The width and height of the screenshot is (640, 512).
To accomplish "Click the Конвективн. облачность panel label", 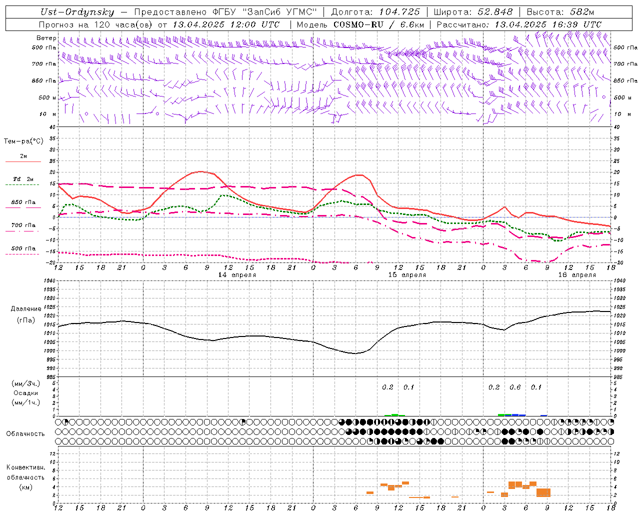I will (25, 477).
